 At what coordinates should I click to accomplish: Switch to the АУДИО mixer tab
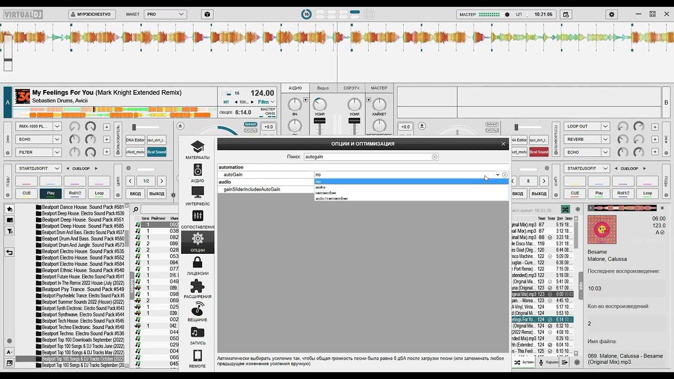point(295,88)
